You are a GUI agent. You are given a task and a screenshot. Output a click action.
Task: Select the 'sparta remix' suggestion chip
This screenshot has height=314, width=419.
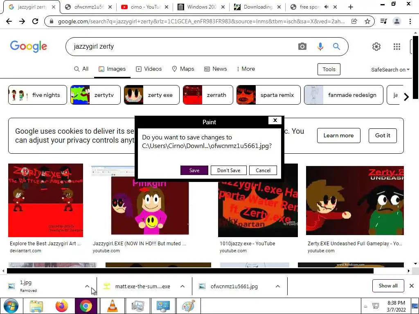pos(268,95)
